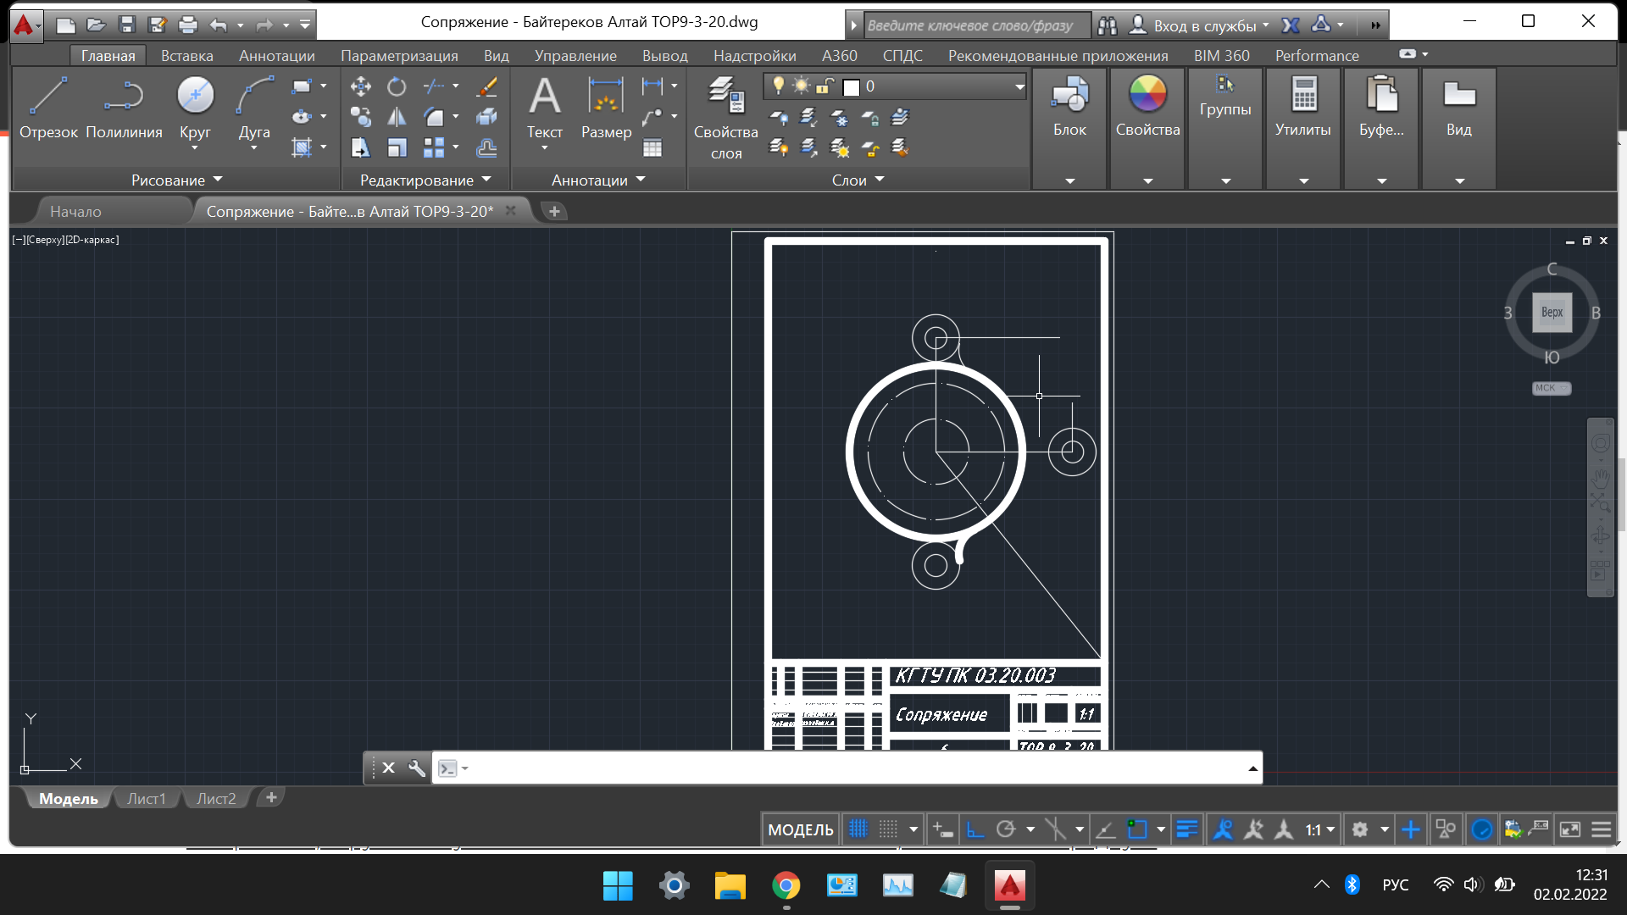Select the Полилиния polyline tool
The height and width of the screenshot is (915, 1627).
click(124, 108)
